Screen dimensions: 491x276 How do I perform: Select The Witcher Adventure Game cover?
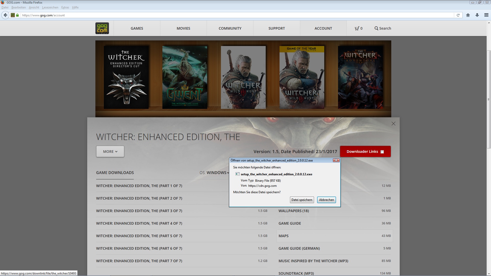pos(360,77)
